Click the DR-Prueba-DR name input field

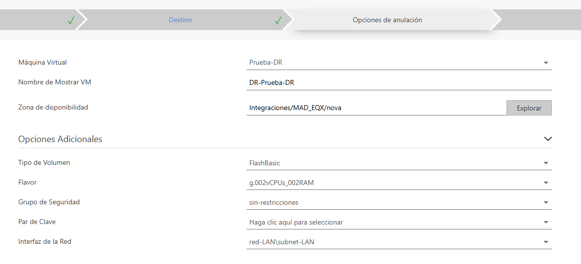[399, 83]
